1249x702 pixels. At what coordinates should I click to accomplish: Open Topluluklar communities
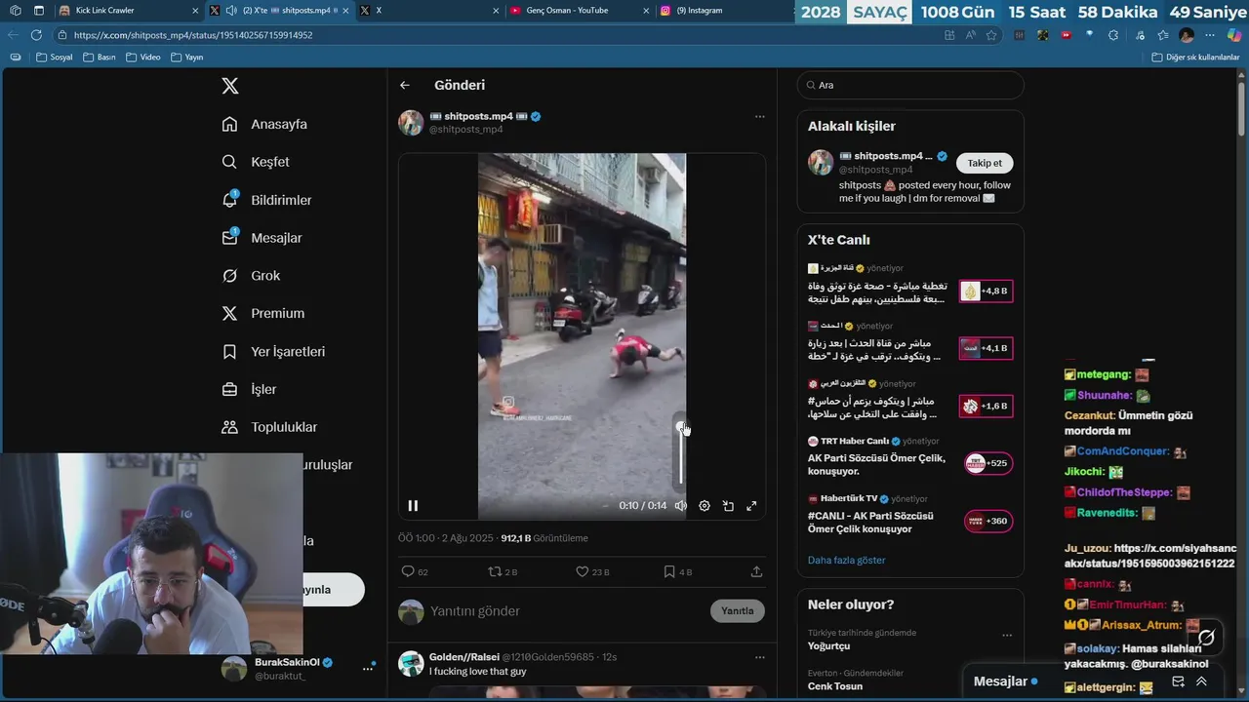(269, 427)
